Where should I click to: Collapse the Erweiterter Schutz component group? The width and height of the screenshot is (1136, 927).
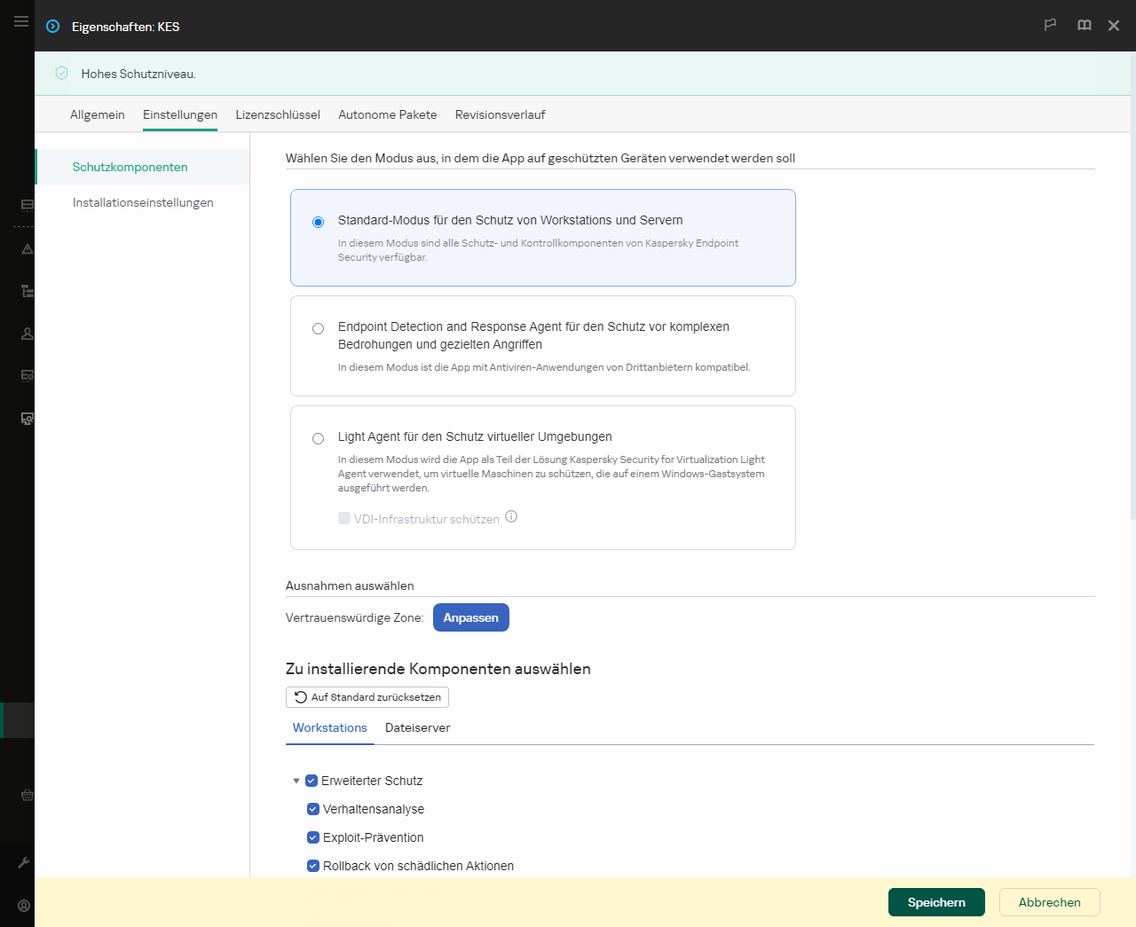click(x=296, y=781)
